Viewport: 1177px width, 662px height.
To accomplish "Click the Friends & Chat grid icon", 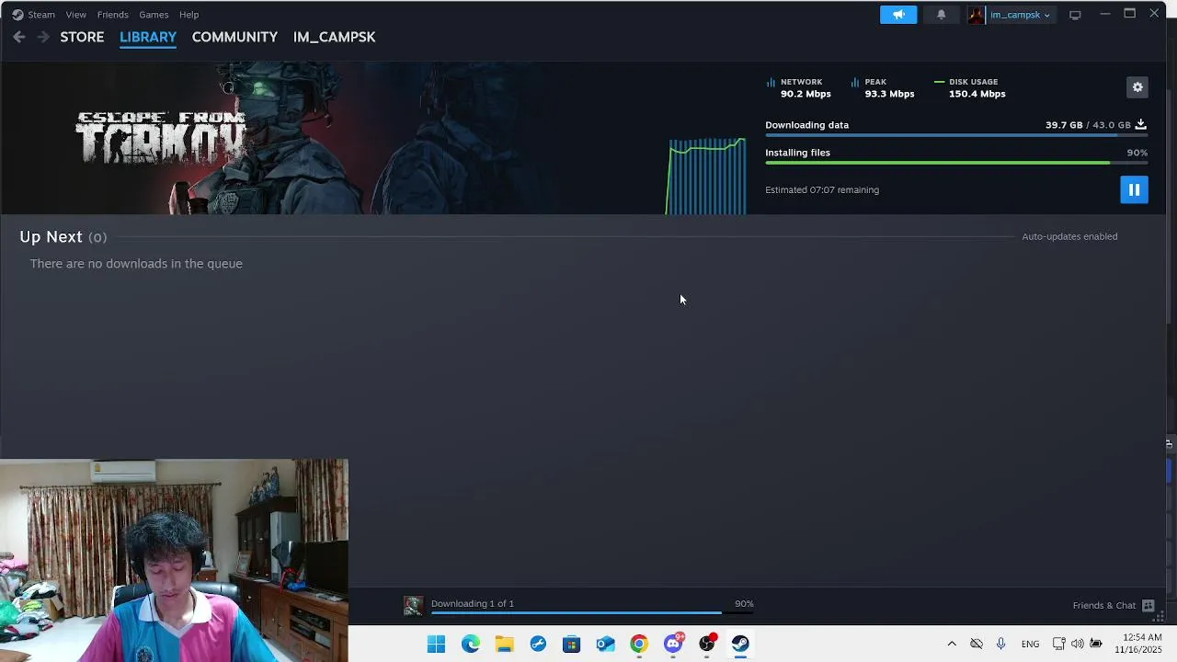I will [1148, 605].
